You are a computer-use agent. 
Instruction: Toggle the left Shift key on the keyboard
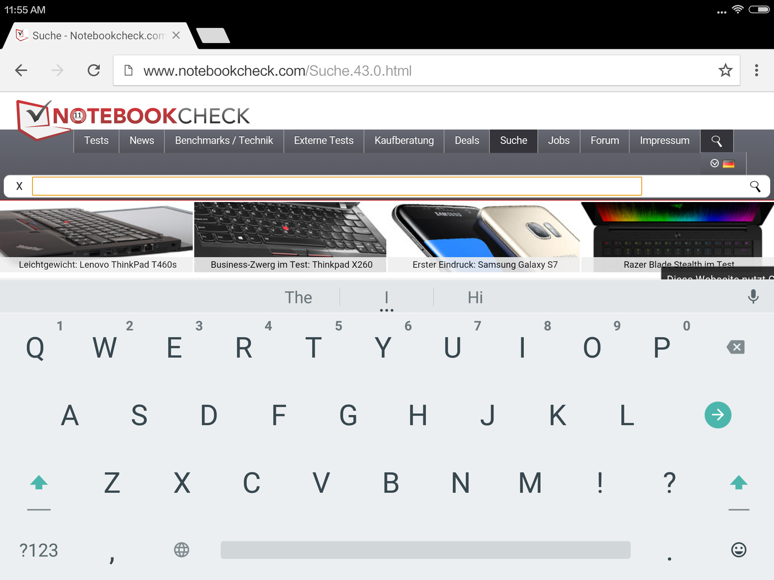coord(39,482)
